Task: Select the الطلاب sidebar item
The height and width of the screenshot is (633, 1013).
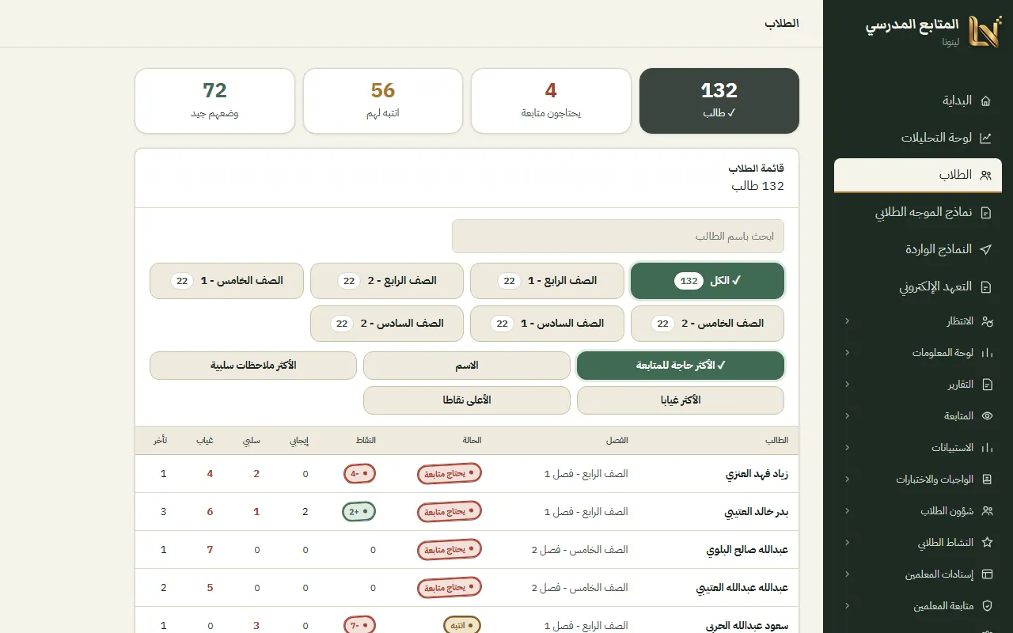Action: 918,176
